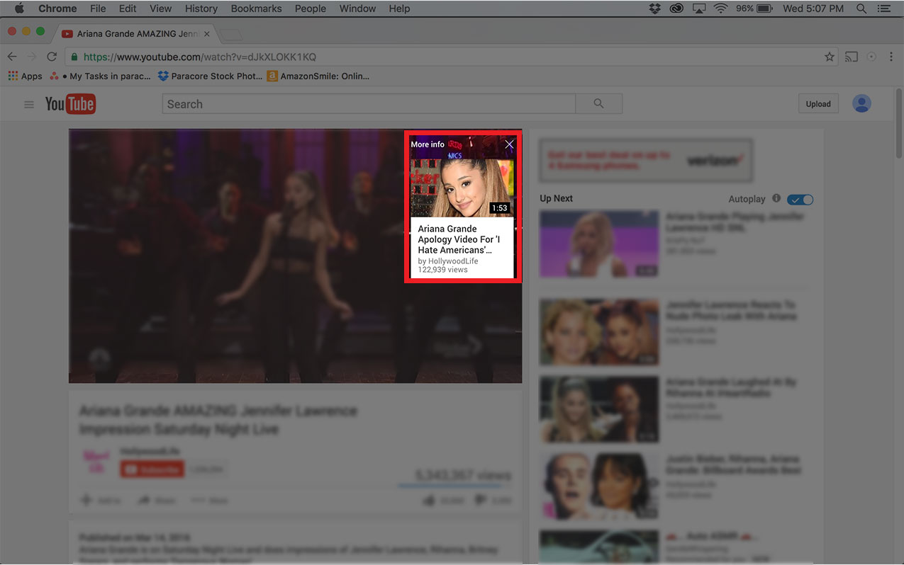Screen dimensions: 904x565
Task: Bookmark this page with the star
Action: click(829, 57)
